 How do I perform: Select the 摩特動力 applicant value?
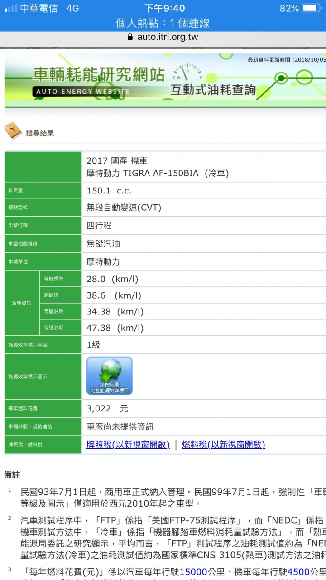pos(103,261)
